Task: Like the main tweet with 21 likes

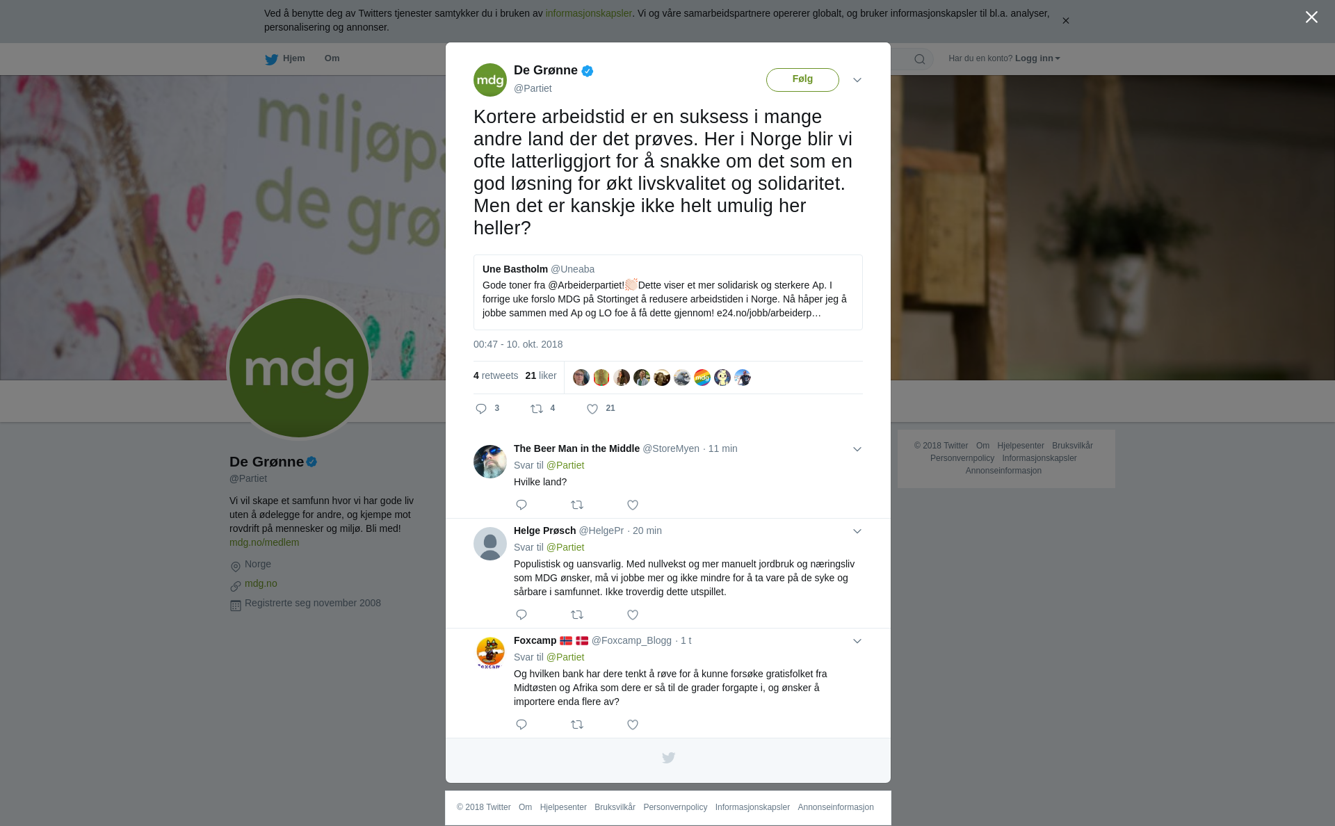Action: pyautogui.click(x=592, y=409)
